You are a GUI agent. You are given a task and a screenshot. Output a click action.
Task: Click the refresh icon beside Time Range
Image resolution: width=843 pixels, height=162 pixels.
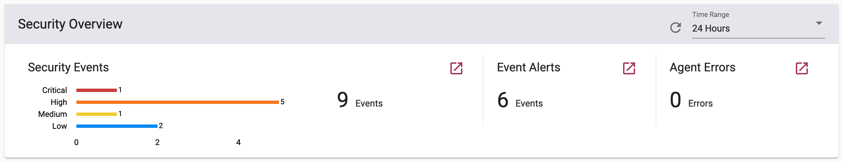point(676,28)
